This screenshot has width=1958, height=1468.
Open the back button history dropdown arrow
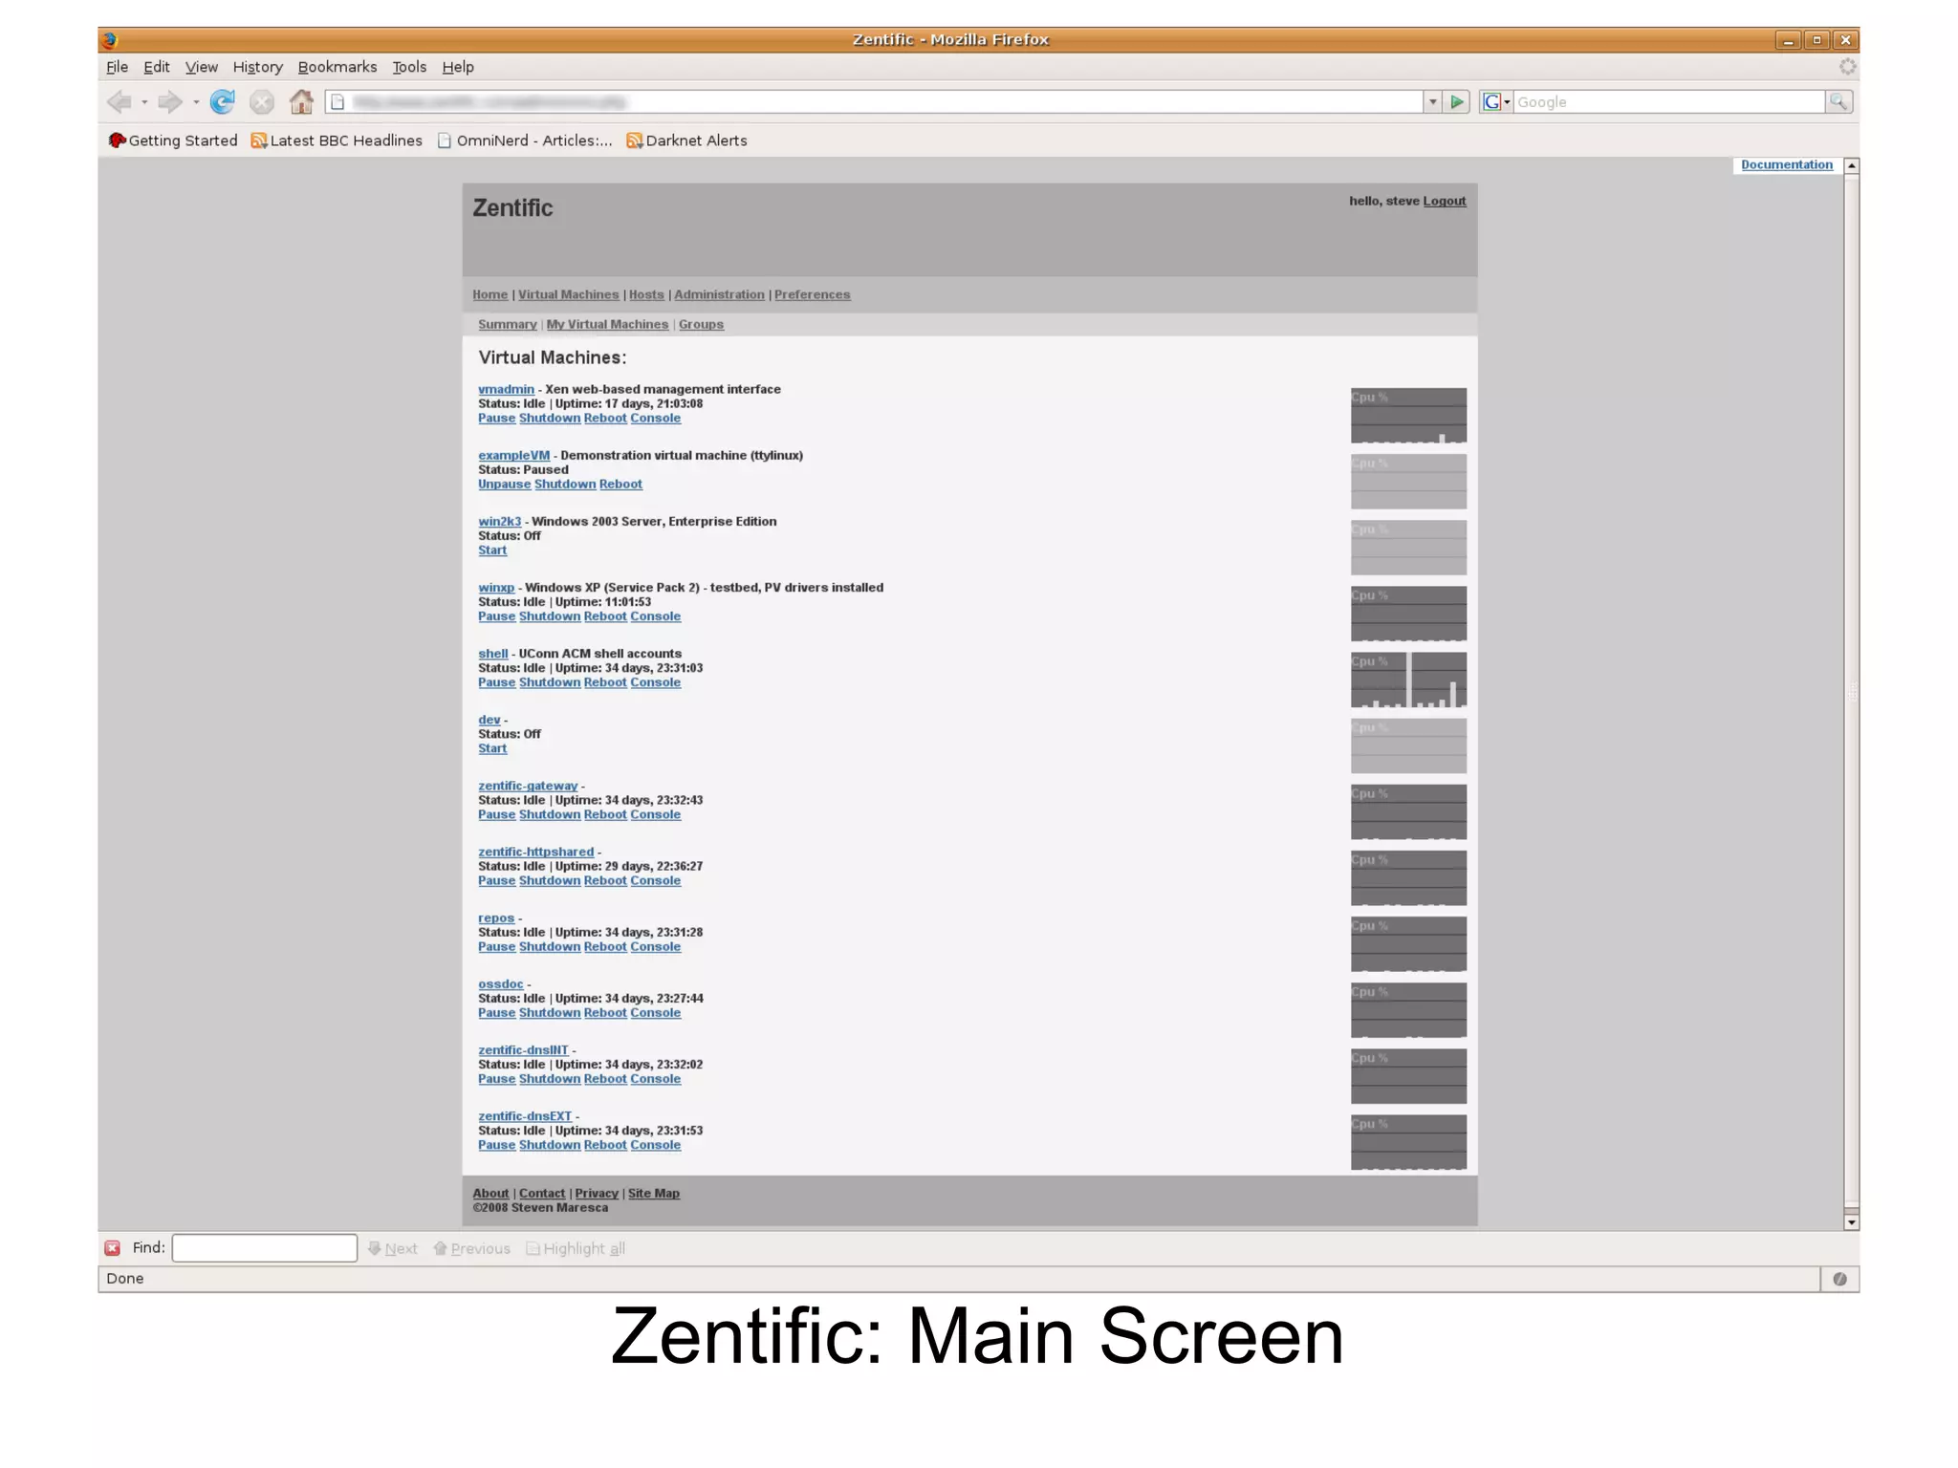pos(144,102)
